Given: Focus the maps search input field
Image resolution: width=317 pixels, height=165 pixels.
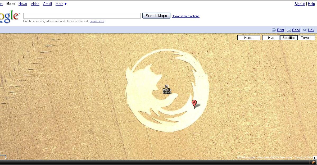Looking at the screenshot, I should (82, 16).
